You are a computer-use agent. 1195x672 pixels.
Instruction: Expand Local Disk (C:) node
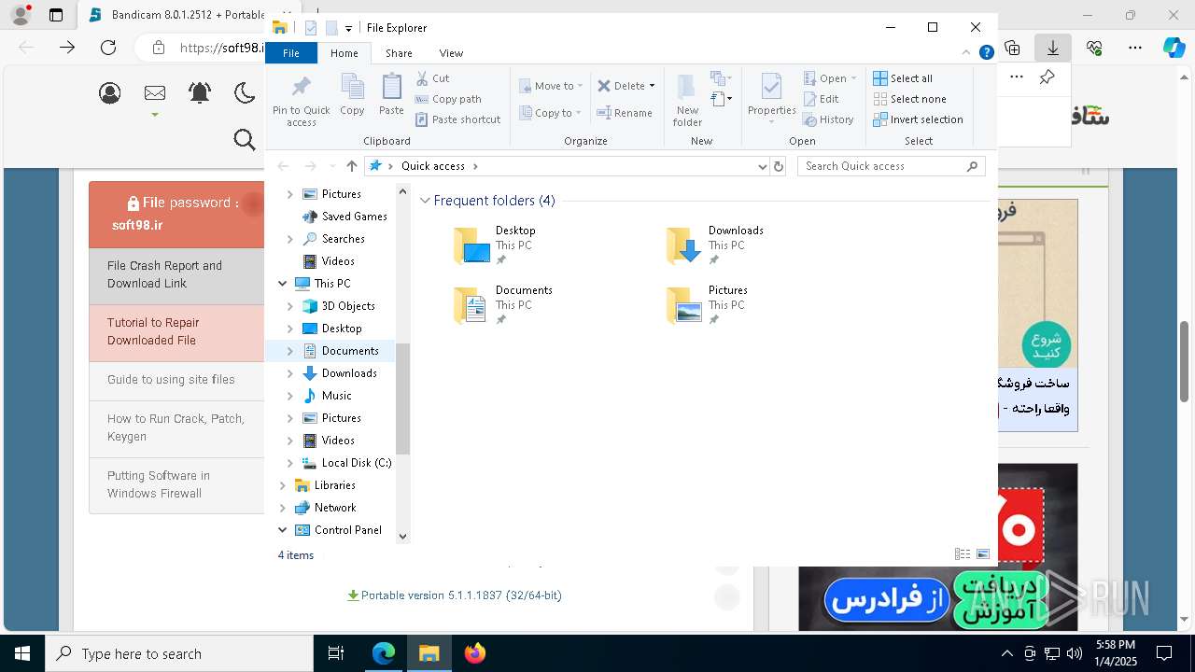[289, 463]
